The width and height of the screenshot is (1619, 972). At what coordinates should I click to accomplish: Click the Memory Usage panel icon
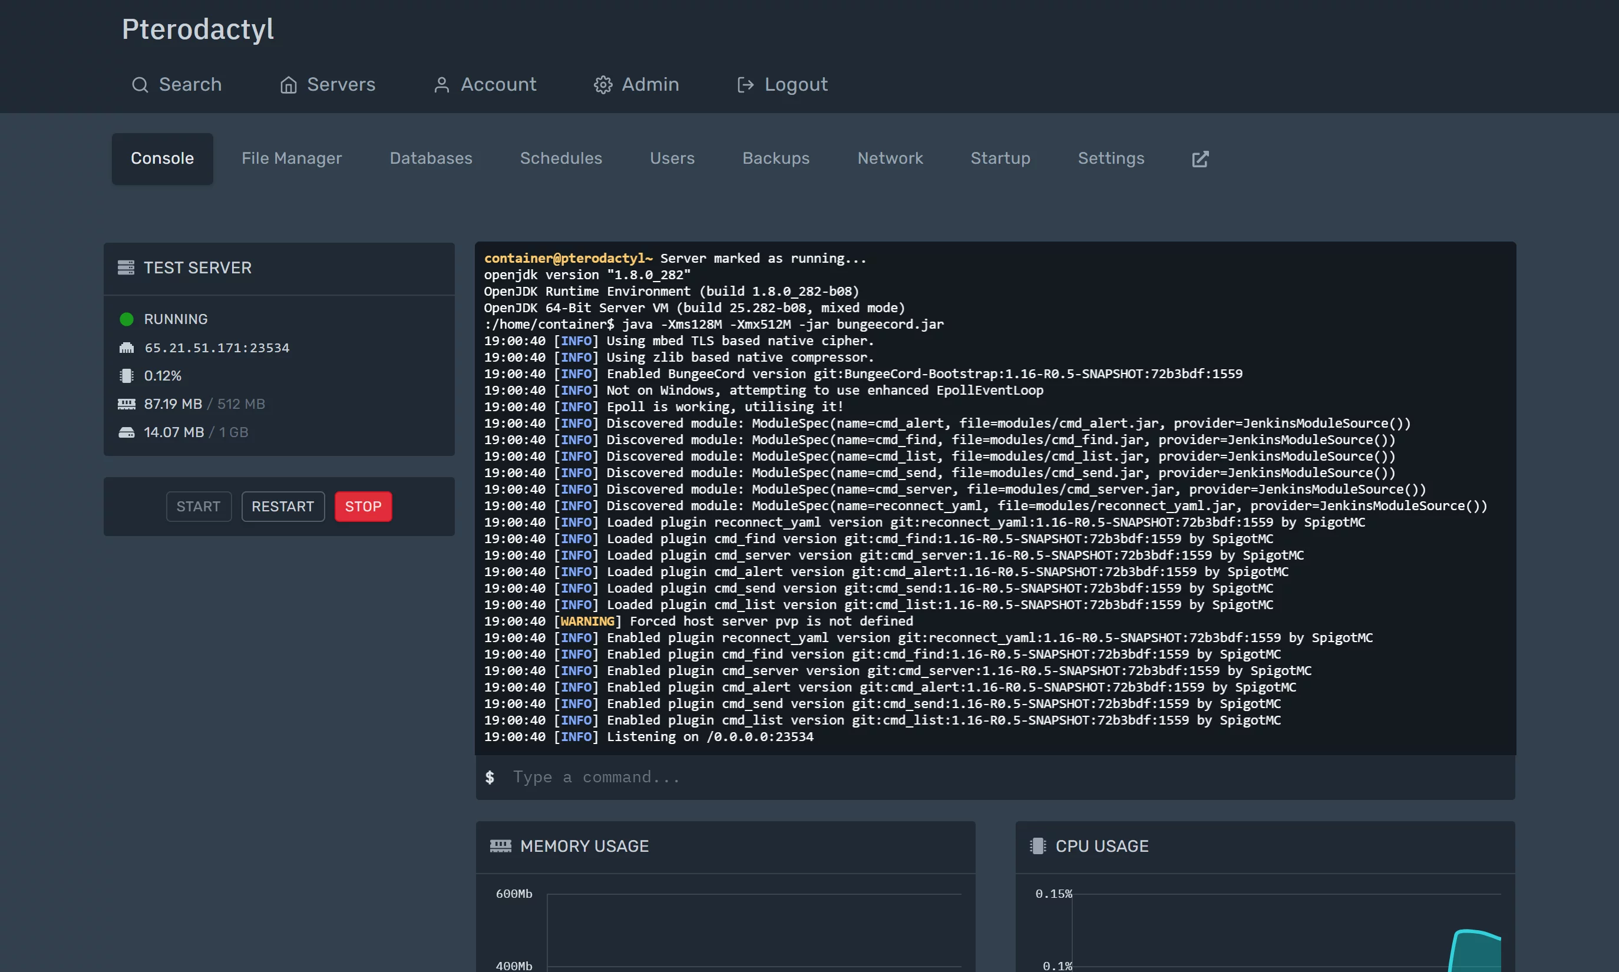pyautogui.click(x=500, y=847)
